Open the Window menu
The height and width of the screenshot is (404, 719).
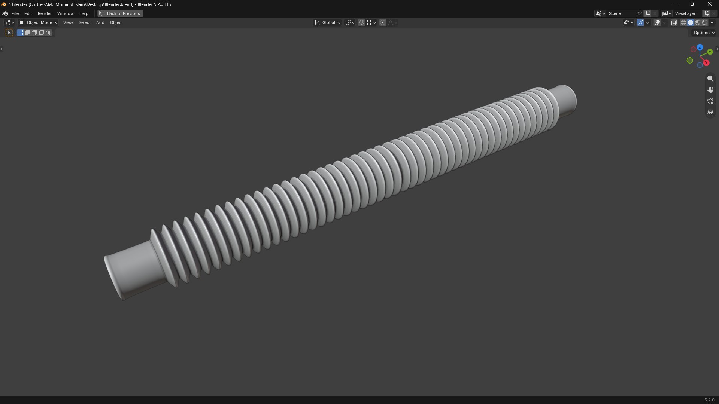click(x=65, y=13)
